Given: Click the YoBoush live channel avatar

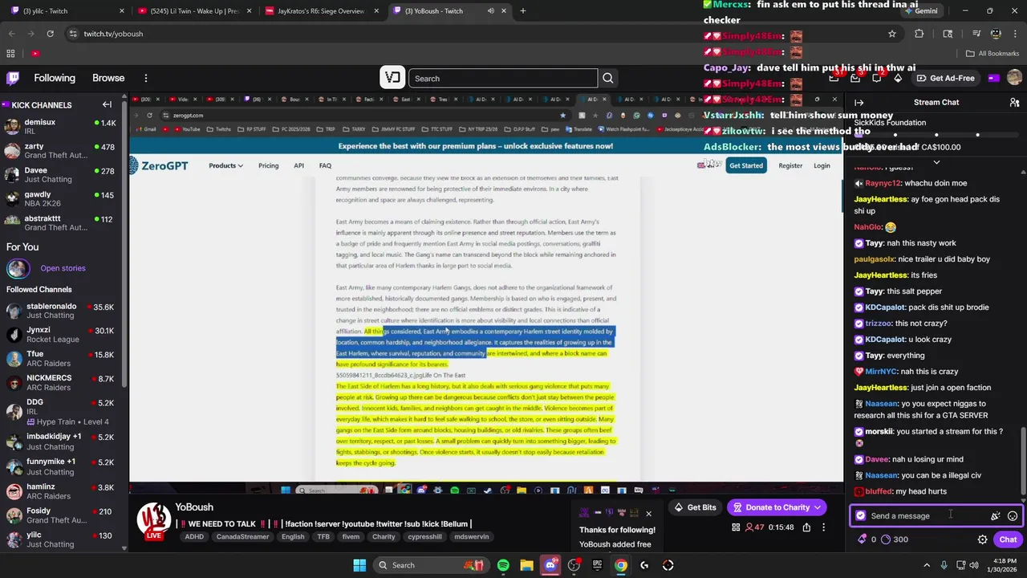Looking at the screenshot, I should [153, 520].
